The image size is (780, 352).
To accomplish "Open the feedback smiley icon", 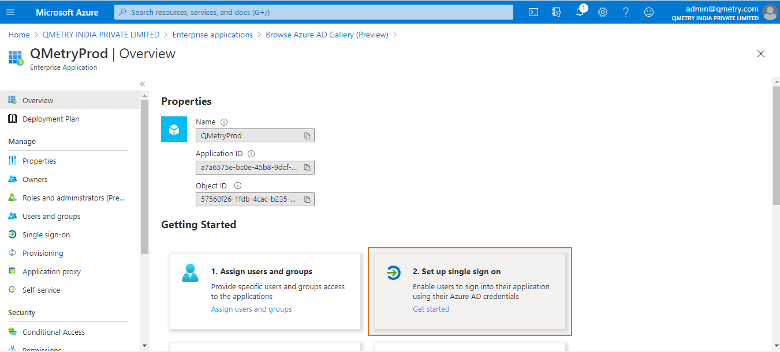I will pyautogui.click(x=649, y=12).
